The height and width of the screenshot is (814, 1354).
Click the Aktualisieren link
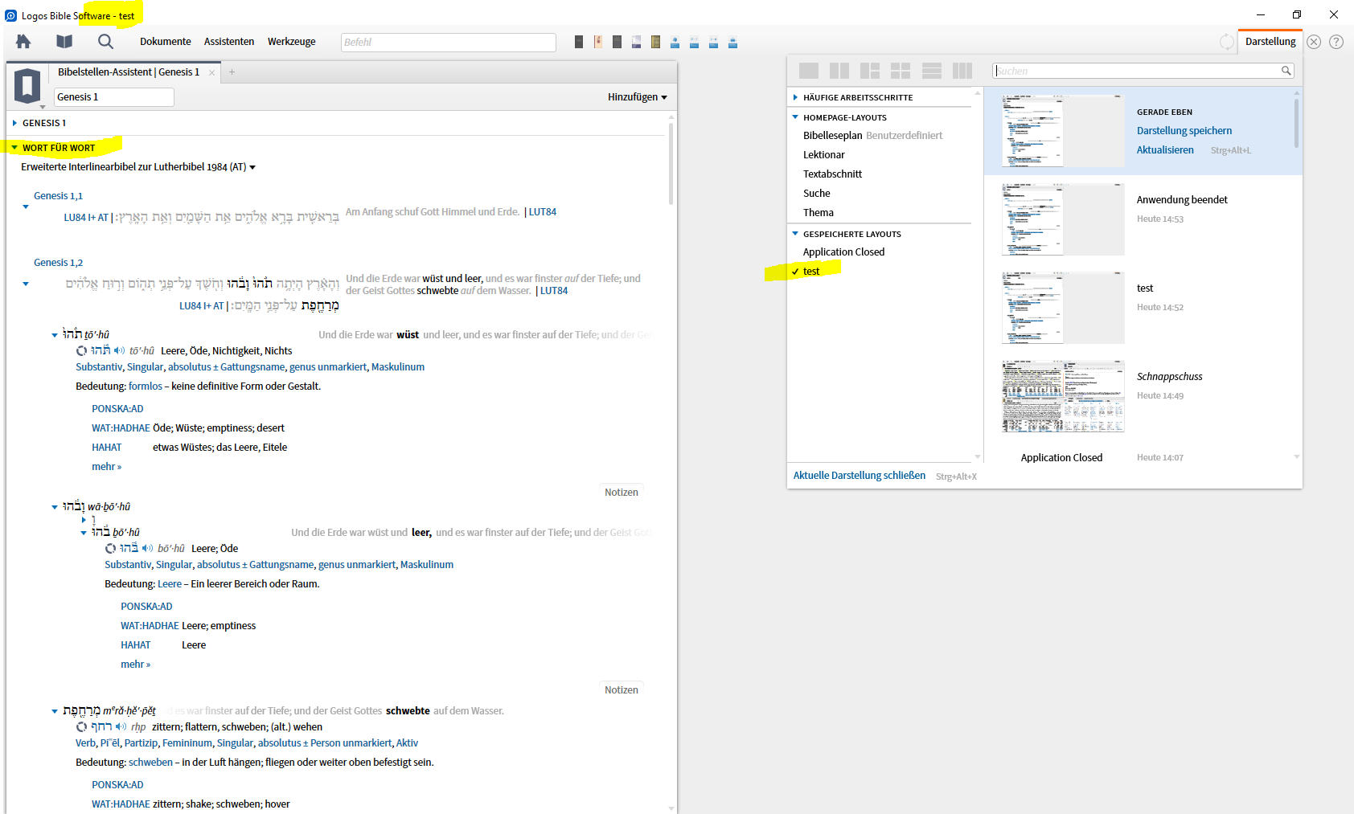[x=1165, y=150]
